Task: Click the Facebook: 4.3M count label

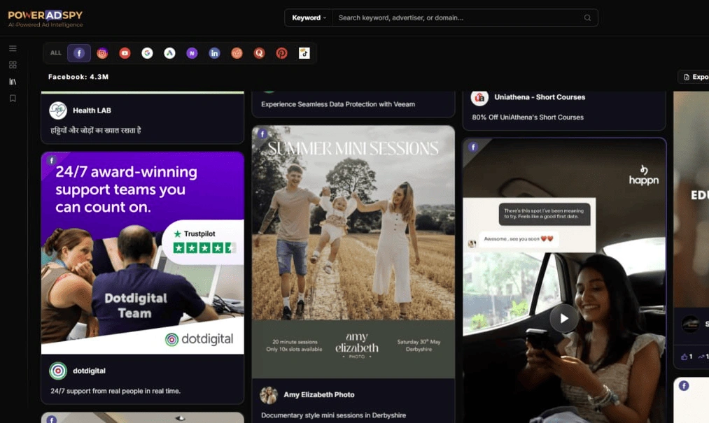Action: (78, 77)
